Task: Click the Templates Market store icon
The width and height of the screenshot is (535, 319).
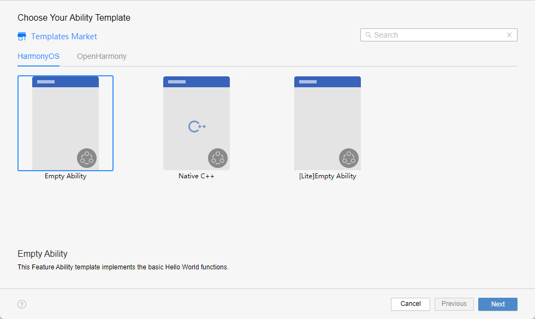Action: [x=22, y=37]
